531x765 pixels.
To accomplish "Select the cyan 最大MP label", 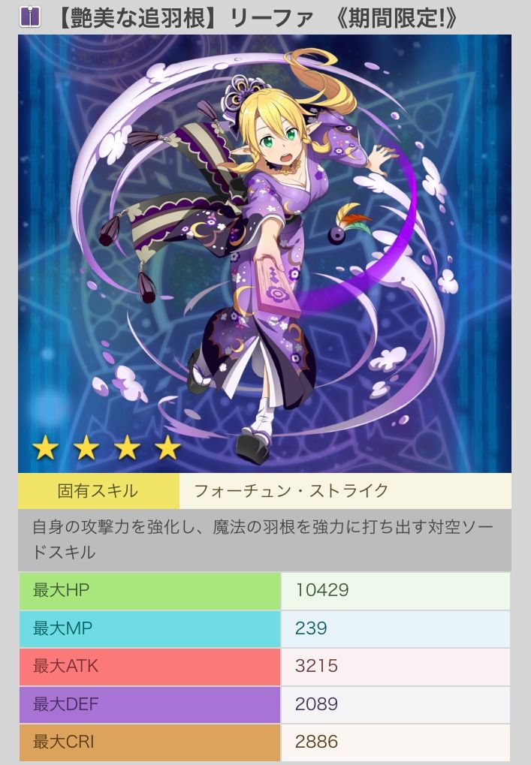I will coord(149,629).
